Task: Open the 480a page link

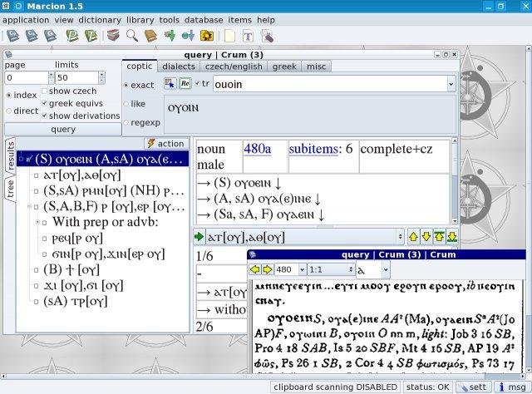Action: tap(258, 149)
